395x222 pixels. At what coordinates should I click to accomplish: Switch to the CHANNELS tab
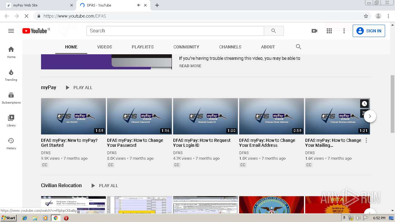(230, 47)
